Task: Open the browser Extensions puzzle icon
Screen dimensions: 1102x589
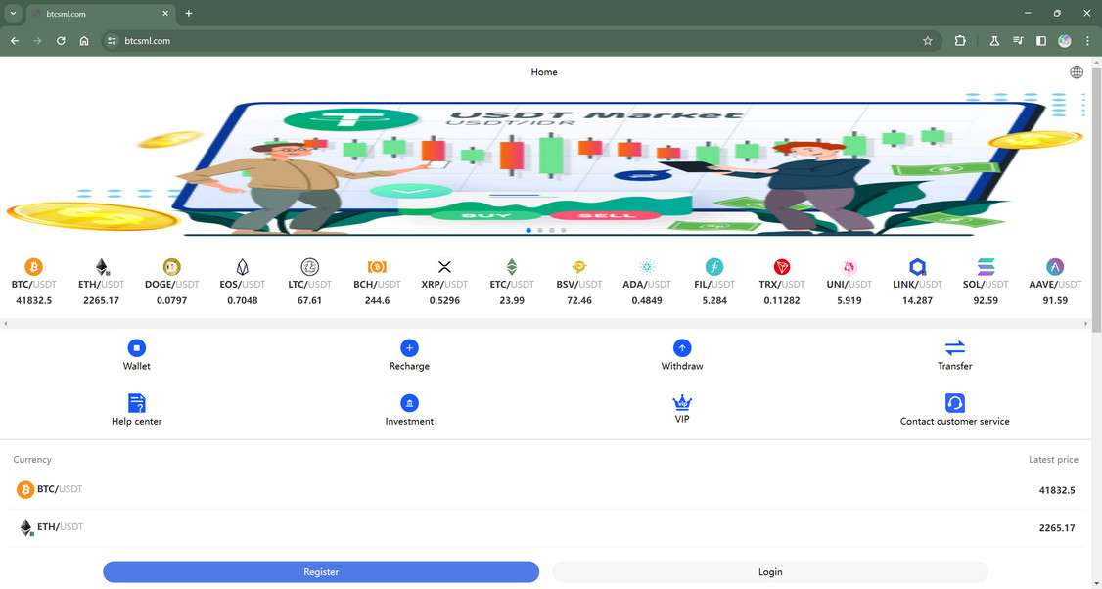Action: coord(960,41)
